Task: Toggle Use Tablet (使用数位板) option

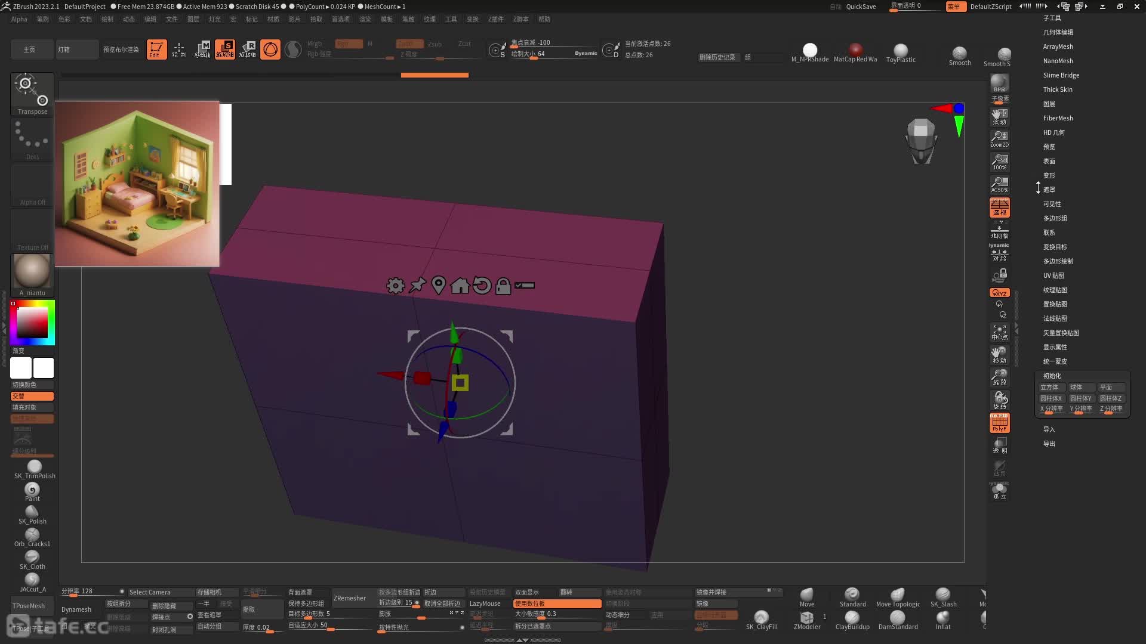Action: point(557,603)
